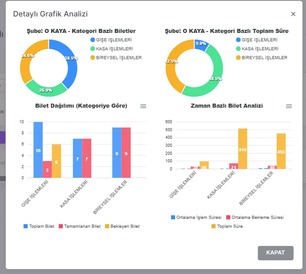
Task: Open the Bilet Dağılımı chart hamburger menu
Action: (143, 106)
